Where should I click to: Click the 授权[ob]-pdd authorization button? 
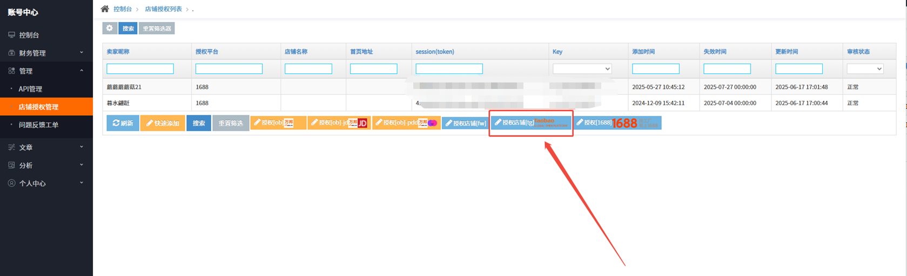pos(406,123)
